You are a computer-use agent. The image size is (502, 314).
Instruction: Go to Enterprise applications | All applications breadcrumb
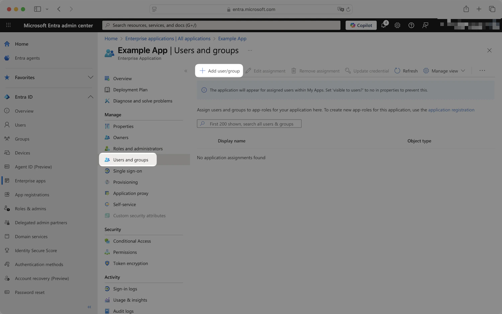168,38
